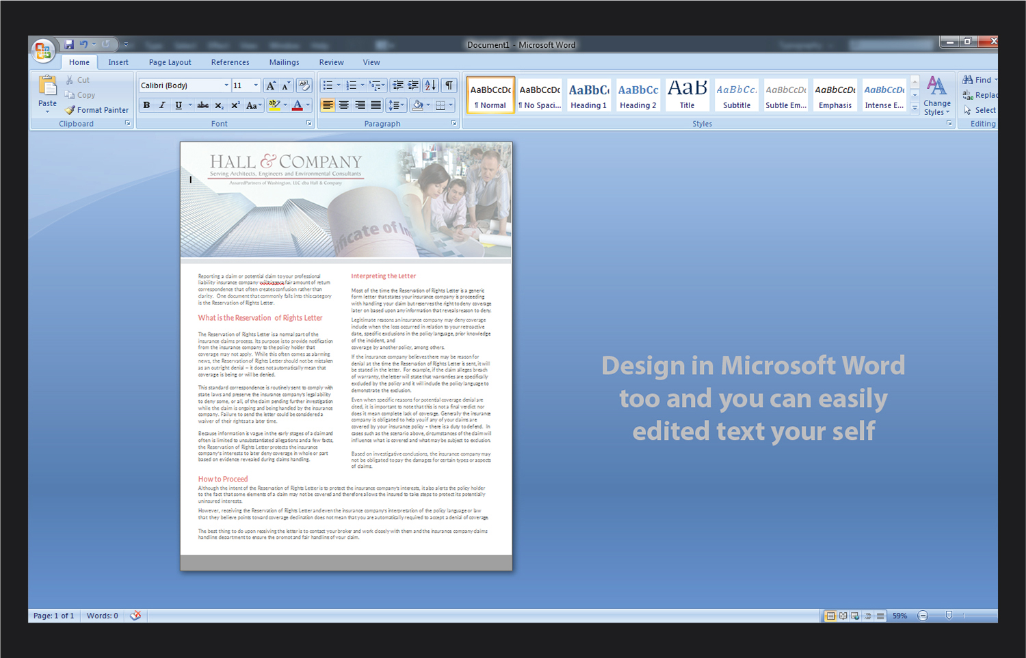Toggle Italic formatting

click(162, 105)
